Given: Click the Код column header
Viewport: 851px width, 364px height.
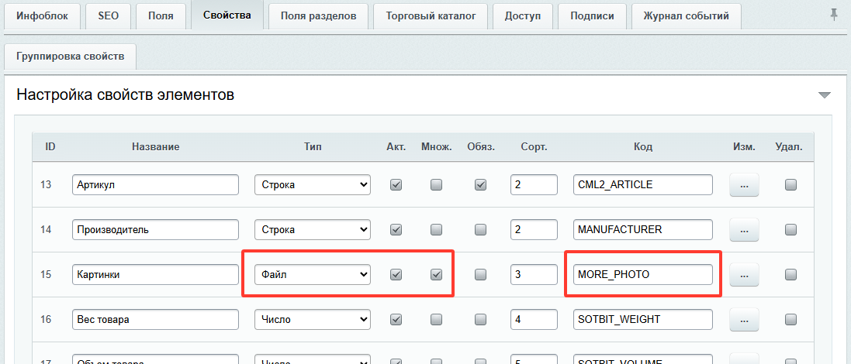Looking at the screenshot, I should tap(643, 147).
